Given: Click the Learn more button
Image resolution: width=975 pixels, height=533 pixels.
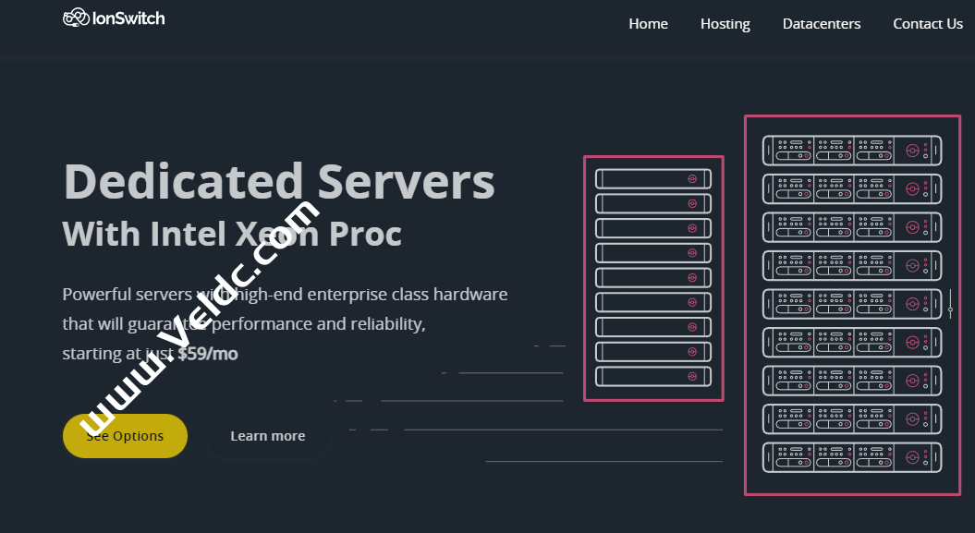Looking at the screenshot, I should coord(268,435).
